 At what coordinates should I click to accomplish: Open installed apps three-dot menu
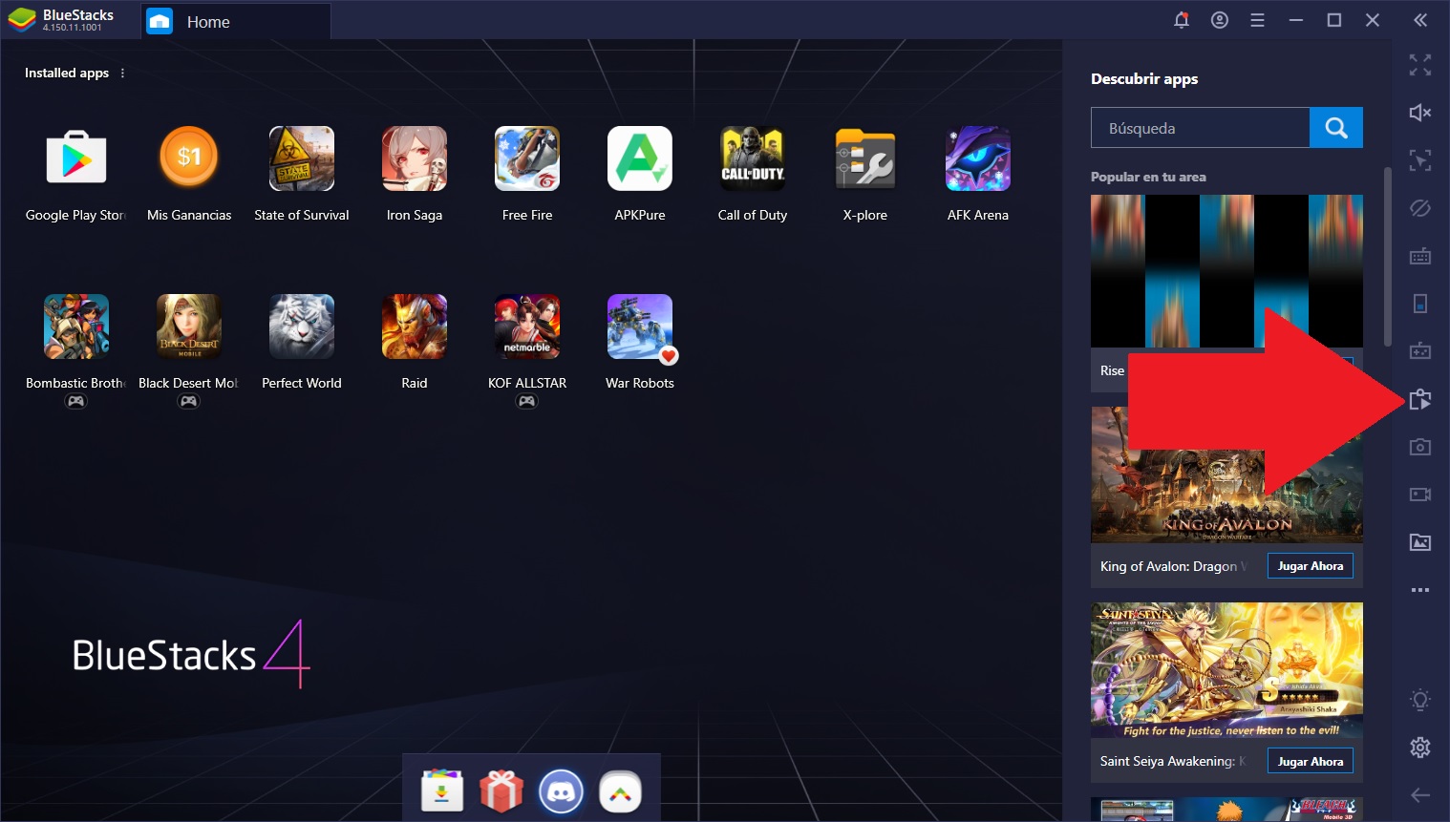[122, 73]
